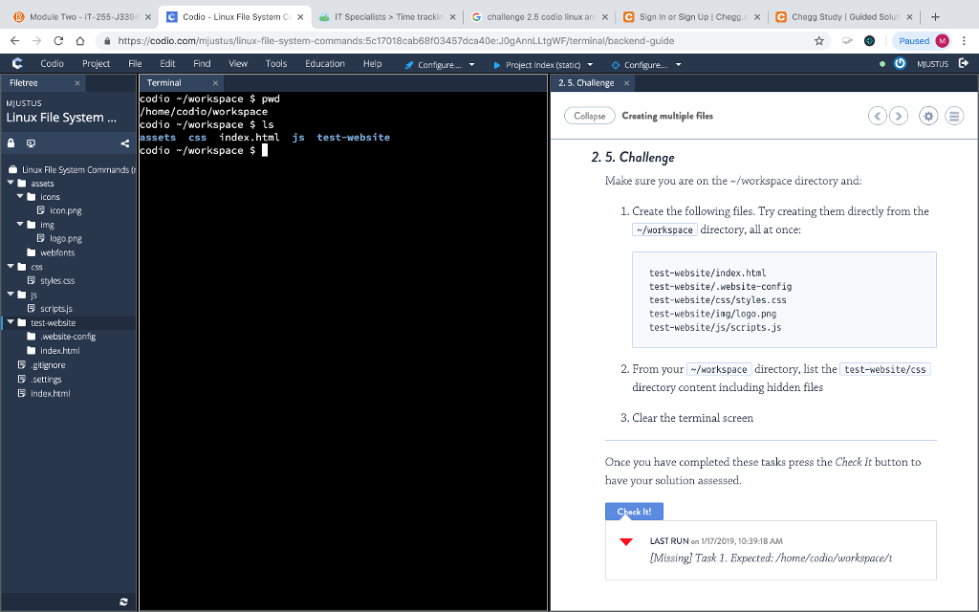The height and width of the screenshot is (612, 979).
Task: Open scripts.js in file tree
Action: [56, 309]
